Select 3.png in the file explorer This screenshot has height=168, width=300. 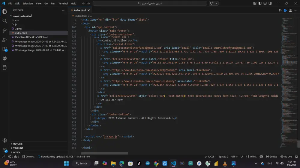pyautogui.click(x=38, y=29)
